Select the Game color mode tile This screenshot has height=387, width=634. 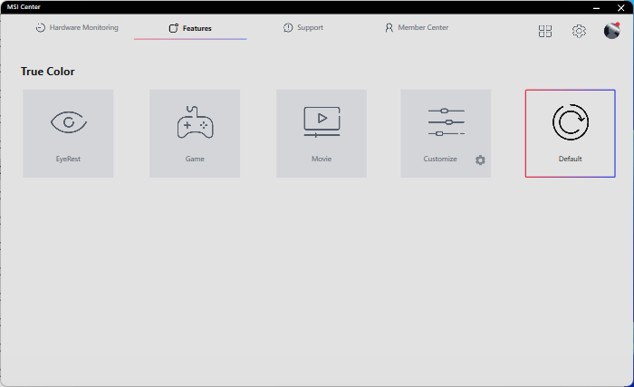point(195,133)
